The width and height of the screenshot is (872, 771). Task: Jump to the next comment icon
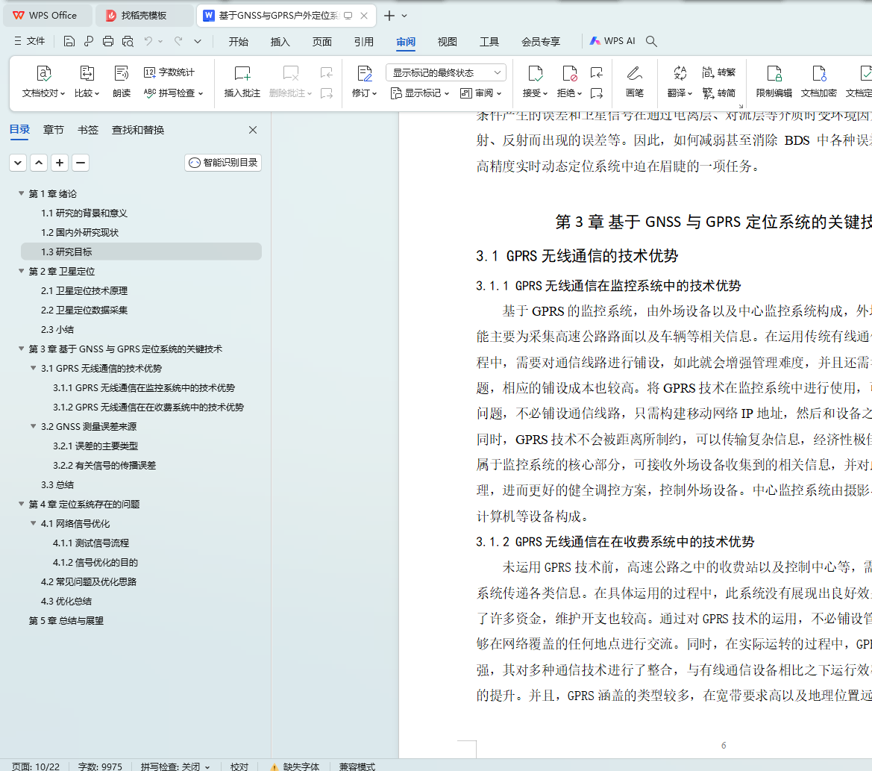click(x=327, y=93)
